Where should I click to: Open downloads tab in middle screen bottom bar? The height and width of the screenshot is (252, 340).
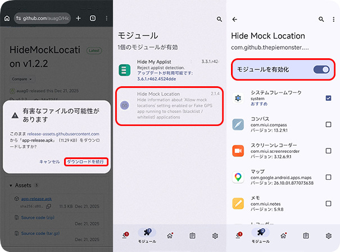click(x=125, y=236)
